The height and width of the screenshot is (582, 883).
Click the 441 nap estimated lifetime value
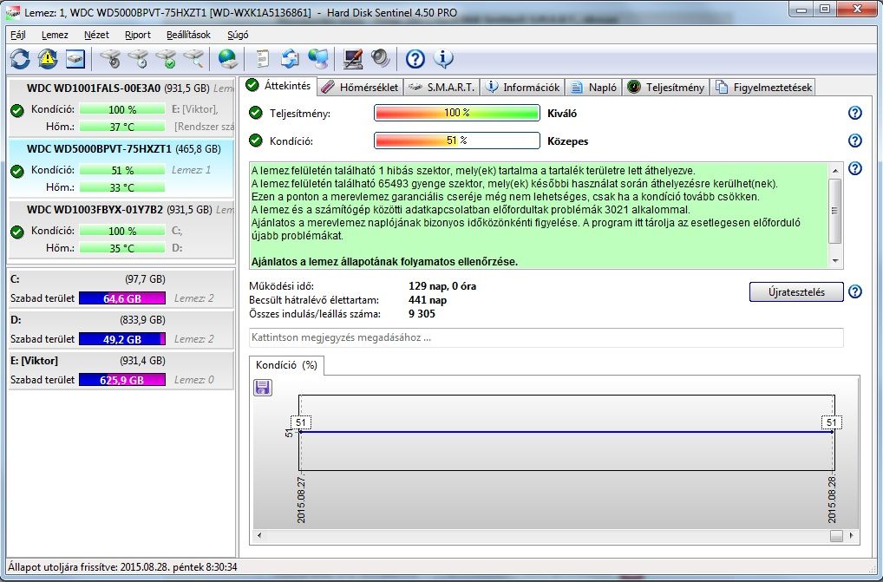pos(428,300)
